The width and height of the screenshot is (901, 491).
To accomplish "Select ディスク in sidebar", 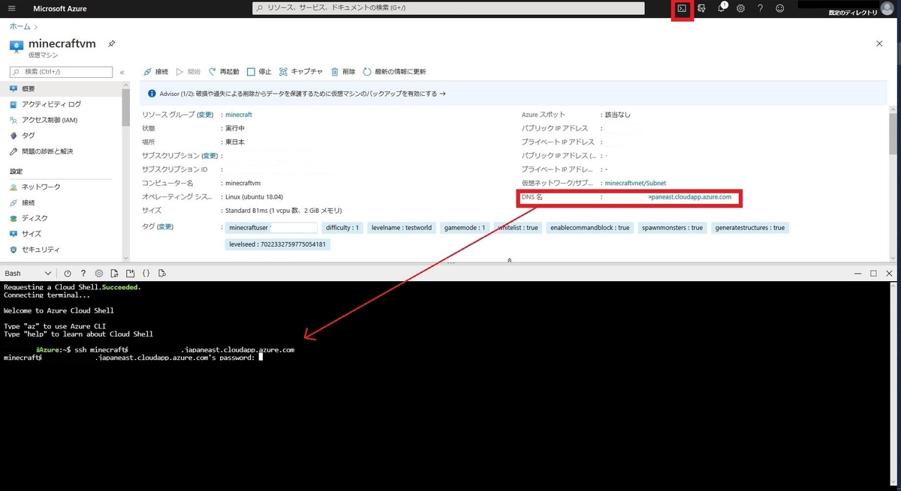I will point(60,218).
